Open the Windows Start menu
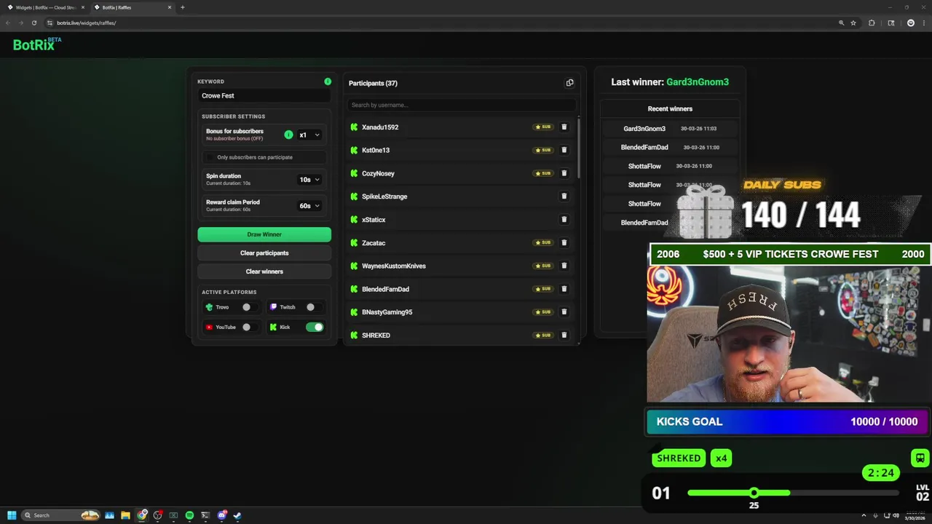The width and height of the screenshot is (932, 524). click(12, 515)
